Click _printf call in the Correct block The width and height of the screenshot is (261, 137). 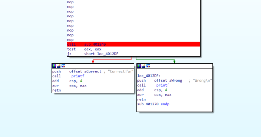coord(77,76)
